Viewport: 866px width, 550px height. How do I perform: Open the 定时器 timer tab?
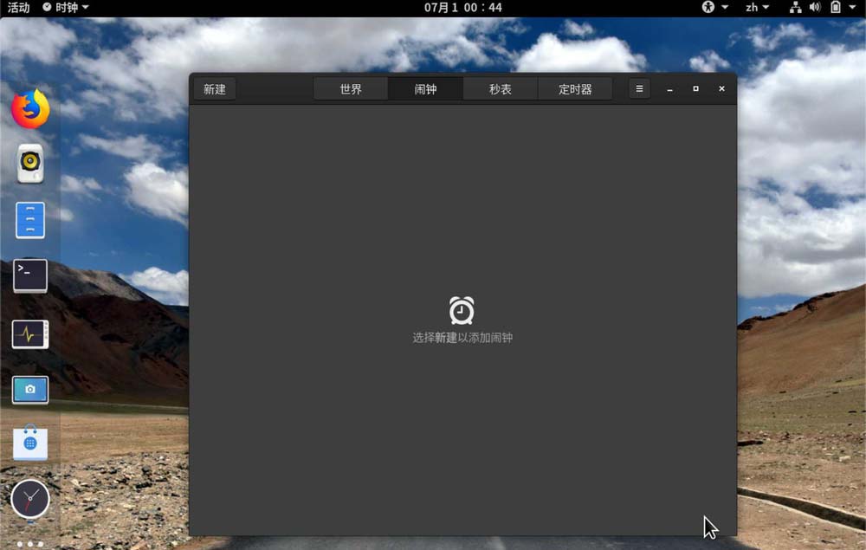[x=575, y=89]
